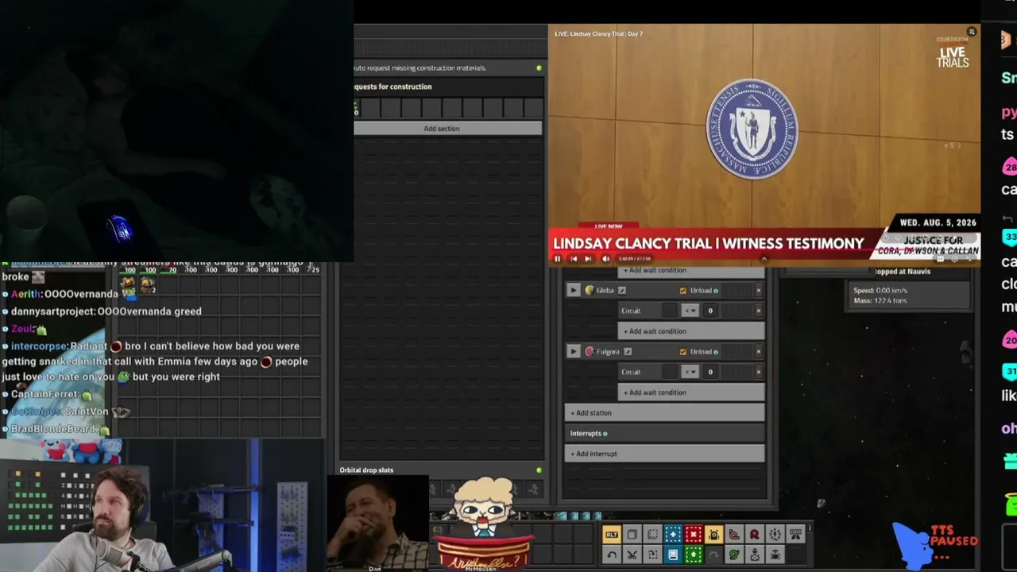1017x572 pixels.
Task: Mute the video player volume
Action: click(x=605, y=258)
